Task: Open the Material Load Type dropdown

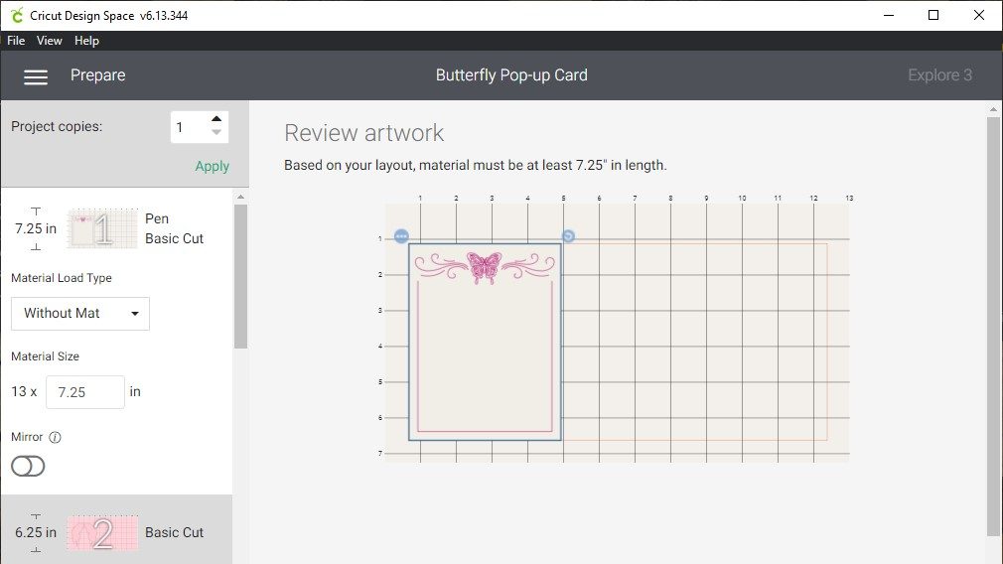Action: coord(80,314)
